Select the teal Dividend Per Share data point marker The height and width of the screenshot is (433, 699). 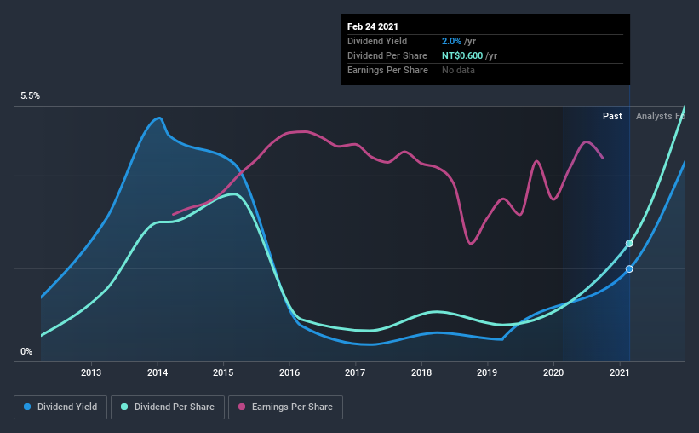629,243
